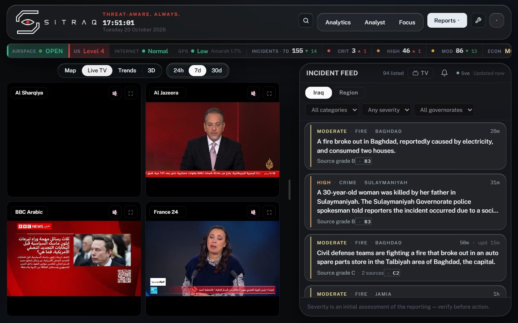Set the time range to 30d
This screenshot has height=323, width=518.
tap(216, 71)
